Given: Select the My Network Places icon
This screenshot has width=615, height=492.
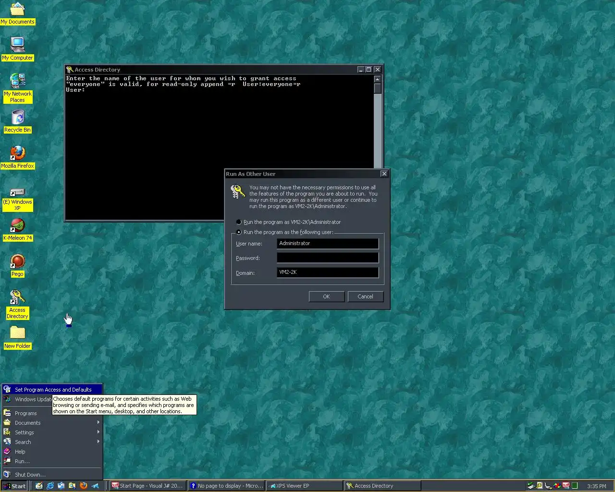Looking at the screenshot, I should tap(17, 87).
